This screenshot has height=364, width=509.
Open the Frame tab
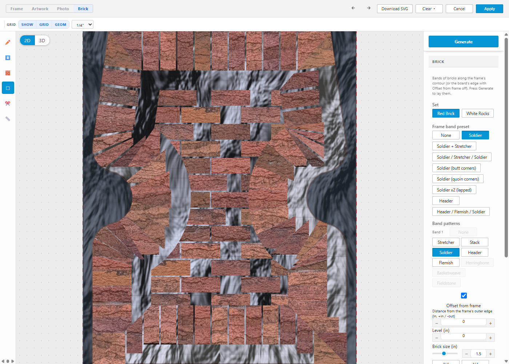pyautogui.click(x=17, y=9)
